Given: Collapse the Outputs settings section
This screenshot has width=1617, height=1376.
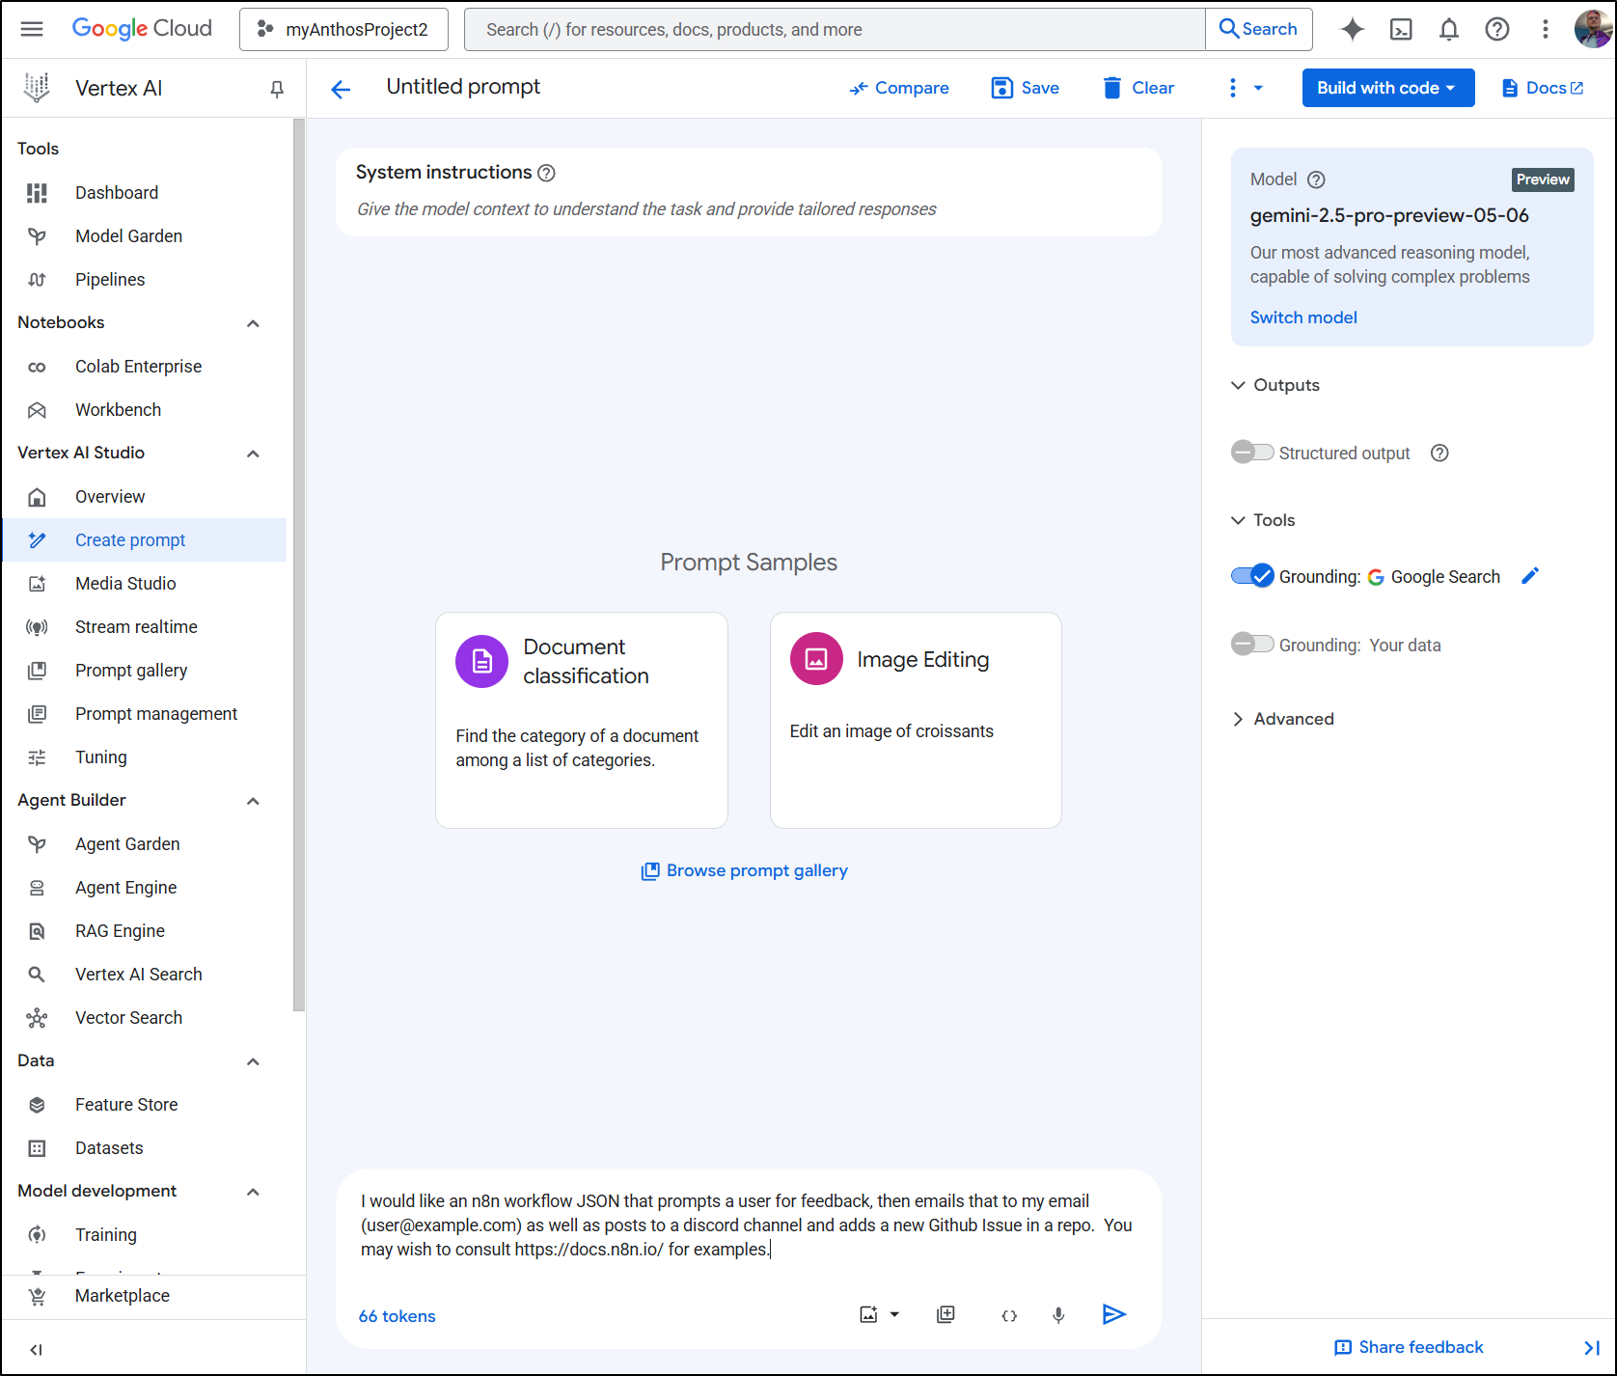Looking at the screenshot, I should [x=1238, y=385].
